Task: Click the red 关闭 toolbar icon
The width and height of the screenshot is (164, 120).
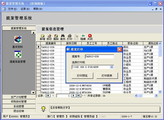Action: (x=90, y=37)
